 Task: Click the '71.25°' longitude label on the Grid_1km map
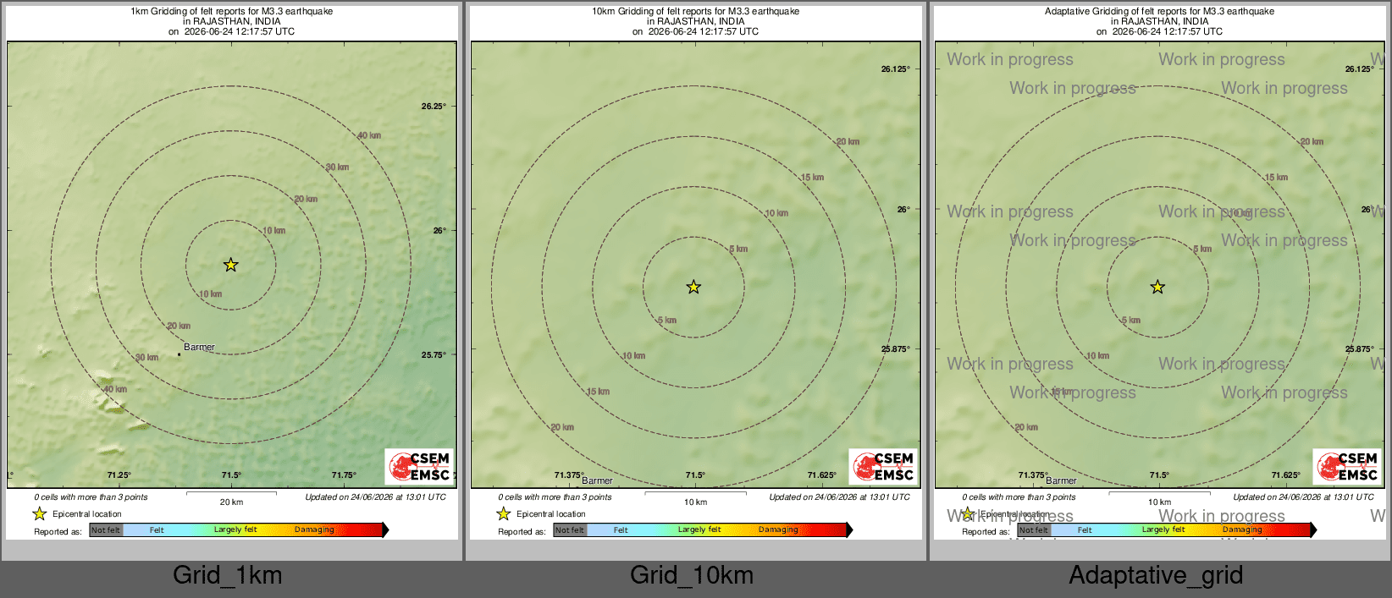click(x=119, y=475)
